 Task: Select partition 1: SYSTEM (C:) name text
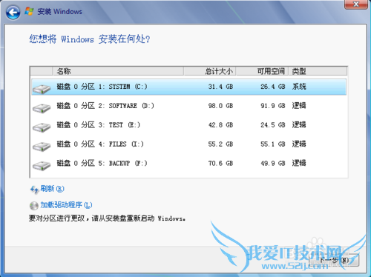coord(102,87)
